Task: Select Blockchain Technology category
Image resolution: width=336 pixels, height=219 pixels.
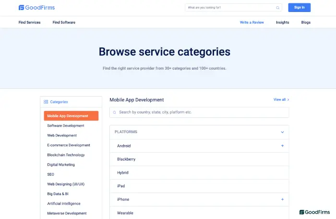Action: [66, 155]
